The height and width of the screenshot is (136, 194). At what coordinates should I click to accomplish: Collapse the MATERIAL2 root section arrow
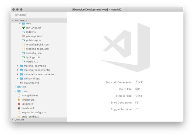[13, 20]
